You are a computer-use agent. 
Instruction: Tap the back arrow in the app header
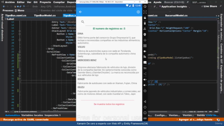point(80,12)
